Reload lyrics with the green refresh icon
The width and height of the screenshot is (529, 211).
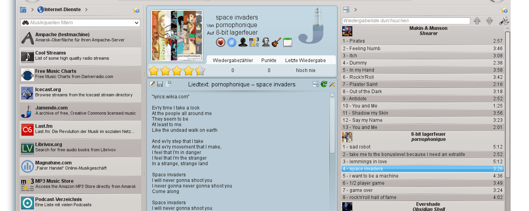(324, 84)
